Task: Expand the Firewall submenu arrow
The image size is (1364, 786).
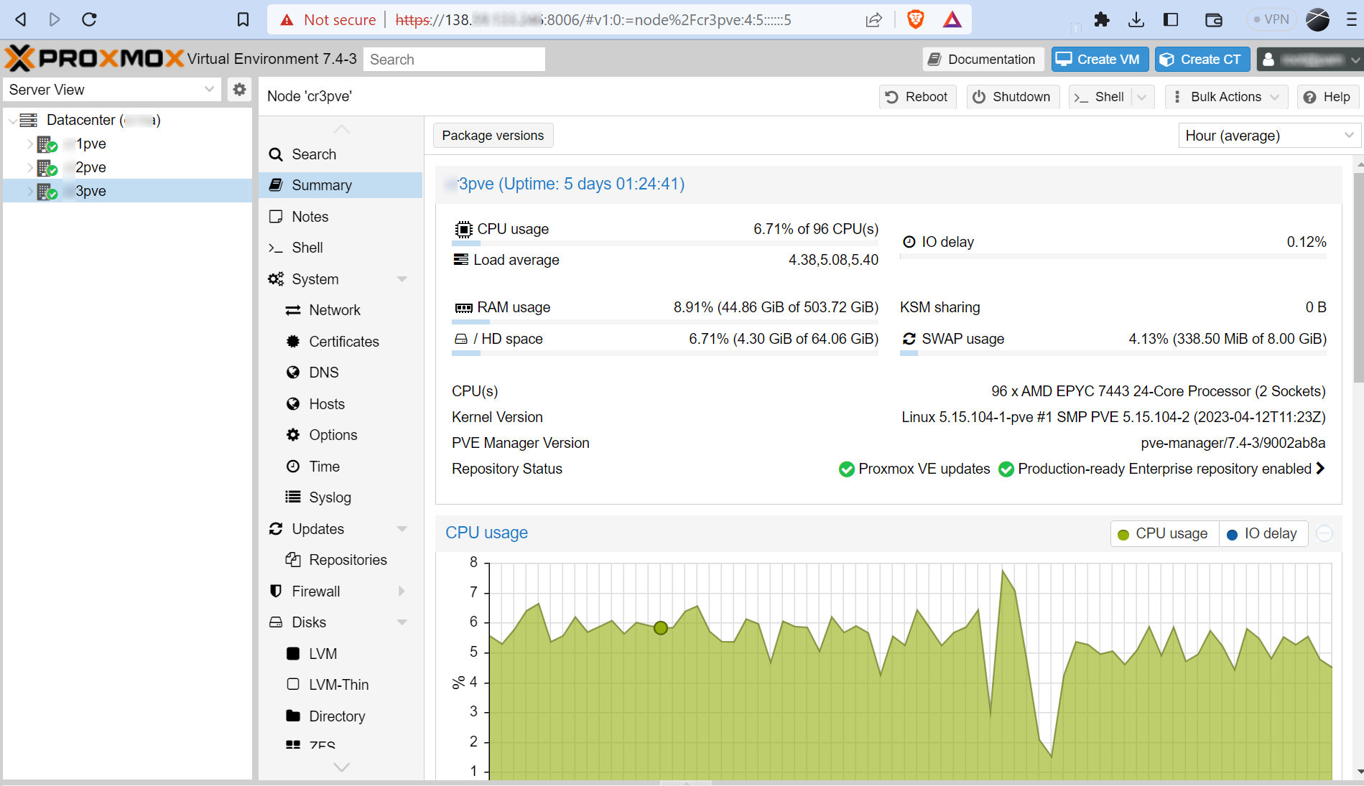Action: click(402, 591)
